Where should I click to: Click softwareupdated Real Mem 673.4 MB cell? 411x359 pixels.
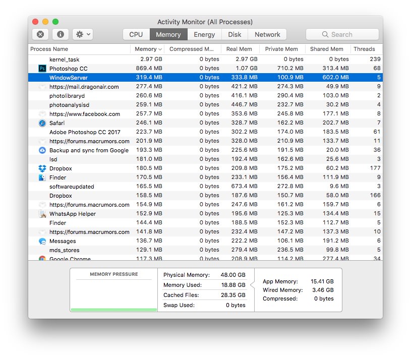[x=244, y=187]
